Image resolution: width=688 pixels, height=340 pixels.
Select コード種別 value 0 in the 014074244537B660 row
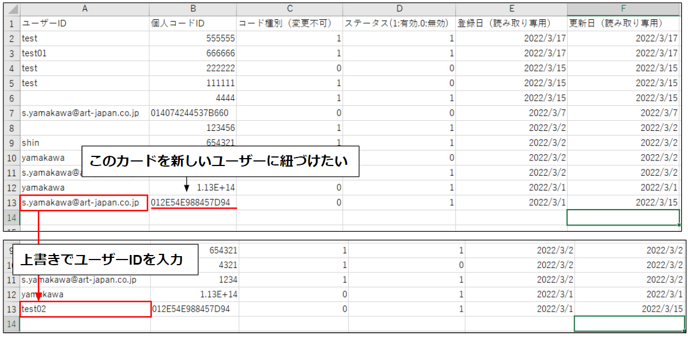click(x=290, y=113)
